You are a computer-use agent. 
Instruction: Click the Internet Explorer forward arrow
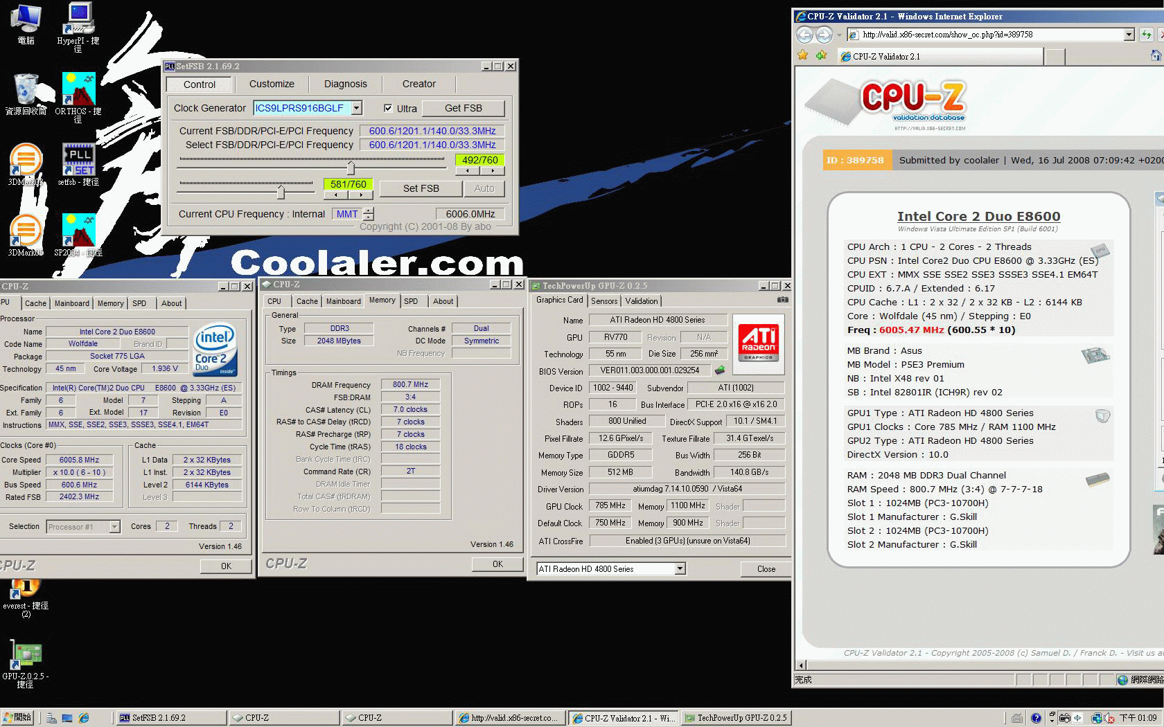(x=824, y=35)
